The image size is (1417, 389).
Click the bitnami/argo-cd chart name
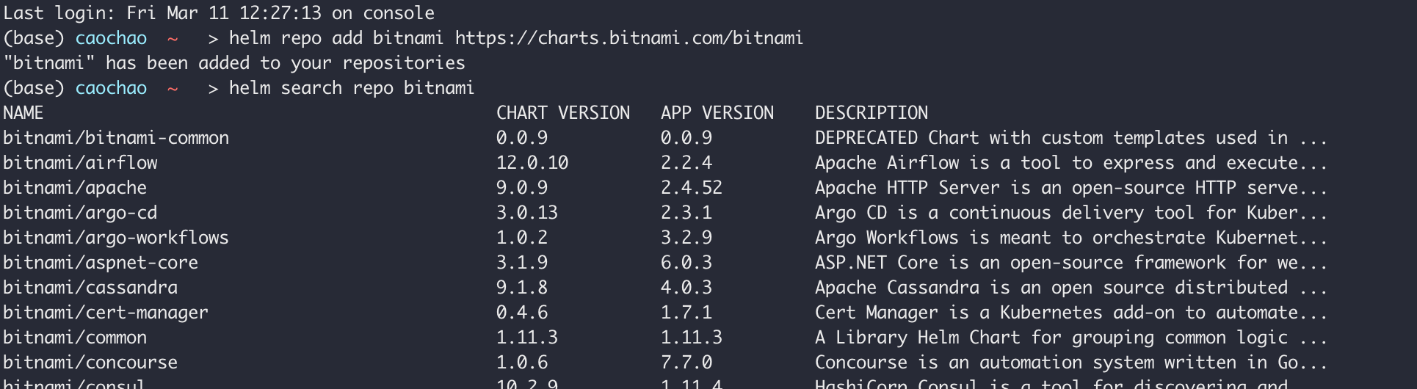[x=80, y=213]
